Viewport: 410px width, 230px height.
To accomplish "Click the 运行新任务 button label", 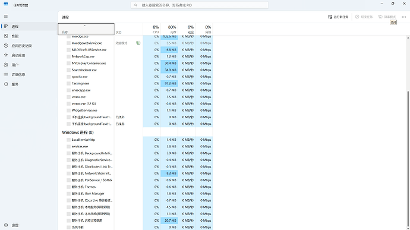I will tap(341, 17).
